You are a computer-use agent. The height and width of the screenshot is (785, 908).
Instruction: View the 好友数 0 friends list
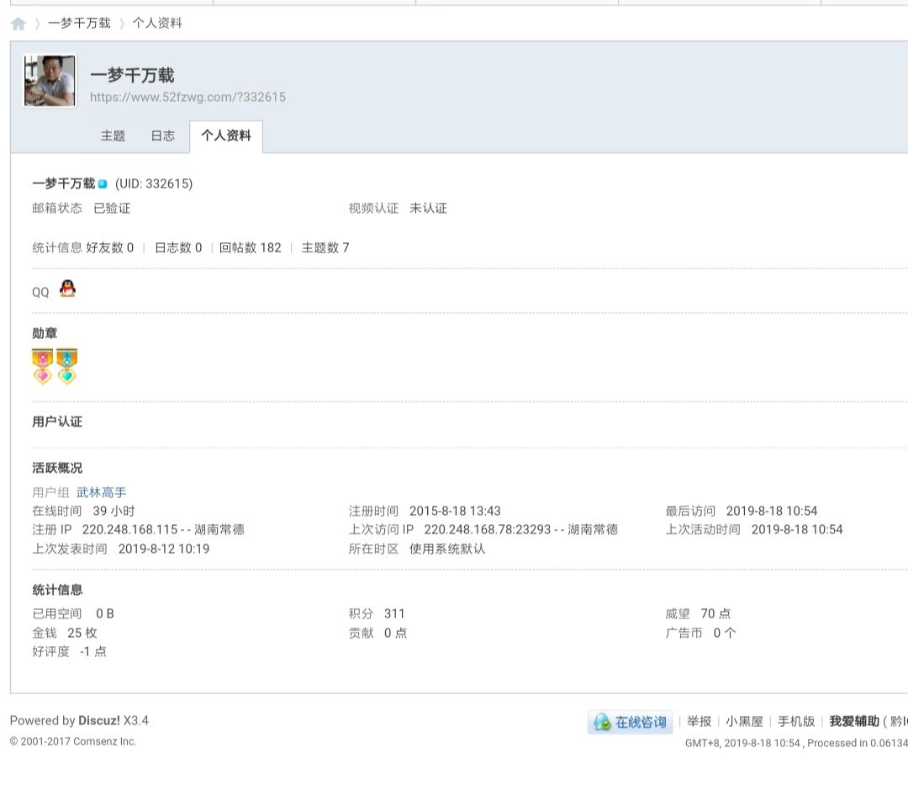[109, 247]
